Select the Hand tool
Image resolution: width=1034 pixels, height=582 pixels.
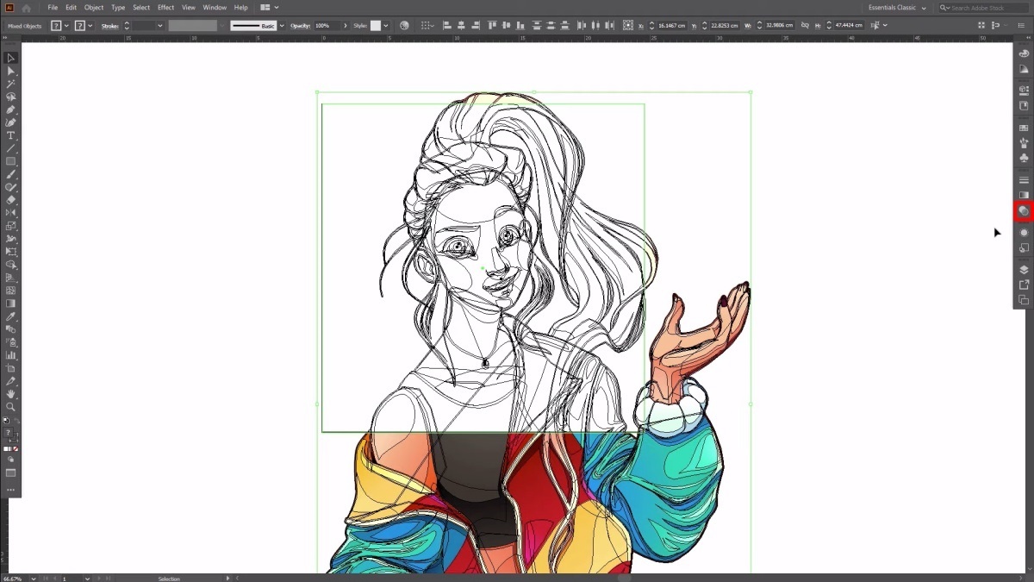pos(11,393)
